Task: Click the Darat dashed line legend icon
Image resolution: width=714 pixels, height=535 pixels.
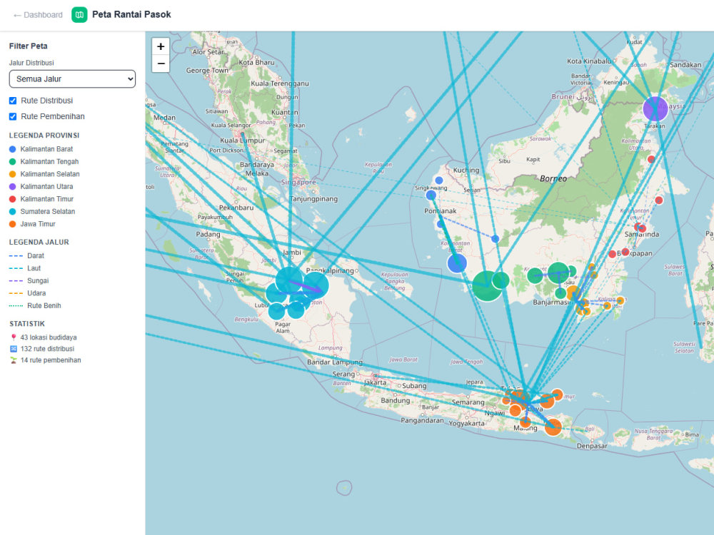Action: (16, 256)
